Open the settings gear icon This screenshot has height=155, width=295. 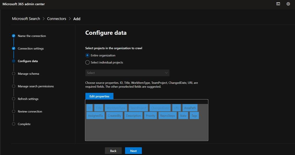pyautogui.click(x=288, y=4)
